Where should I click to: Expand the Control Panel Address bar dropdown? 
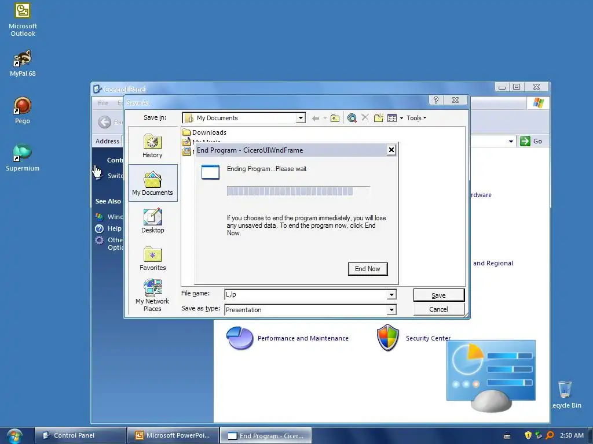[x=511, y=141]
